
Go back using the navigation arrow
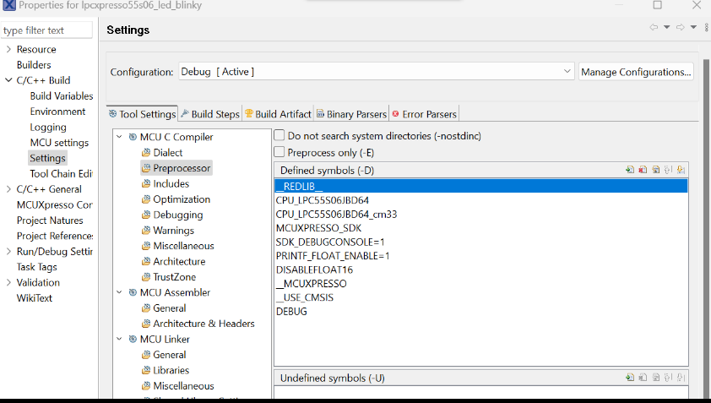click(x=654, y=27)
